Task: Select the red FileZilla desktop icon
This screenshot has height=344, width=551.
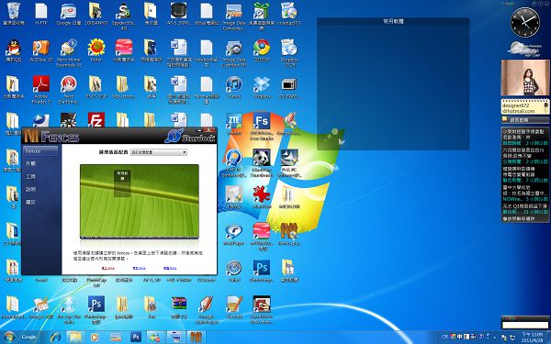Action: (x=96, y=119)
